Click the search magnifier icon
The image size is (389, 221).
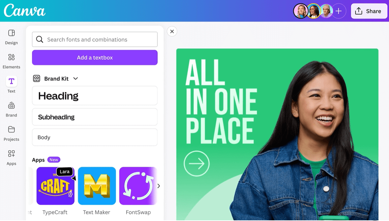click(x=40, y=39)
